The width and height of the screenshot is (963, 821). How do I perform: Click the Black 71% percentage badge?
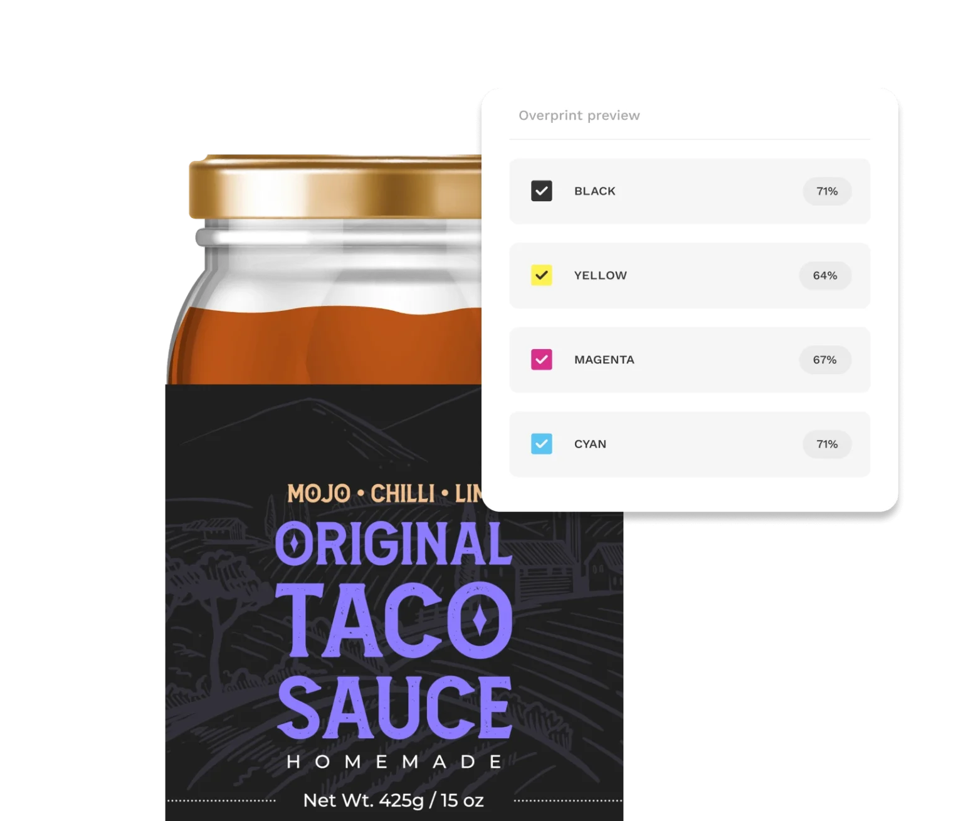(827, 191)
